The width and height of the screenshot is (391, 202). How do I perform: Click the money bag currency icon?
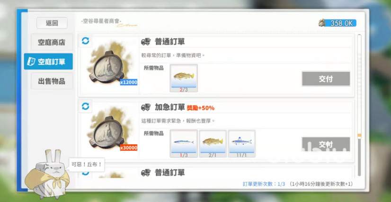(322, 23)
